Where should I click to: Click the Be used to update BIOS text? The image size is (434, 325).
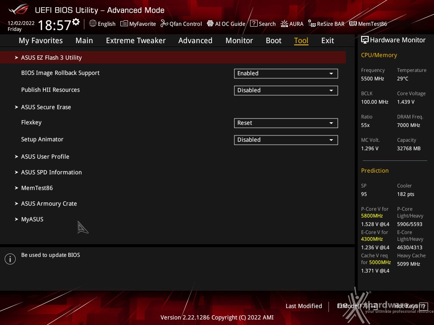coord(51,255)
